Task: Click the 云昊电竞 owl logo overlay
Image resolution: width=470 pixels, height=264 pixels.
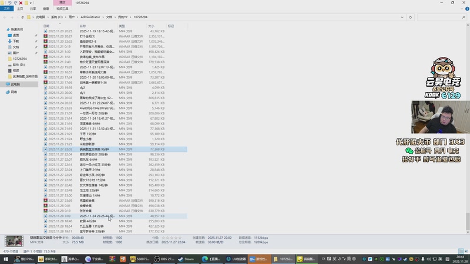Action: tap(443, 78)
